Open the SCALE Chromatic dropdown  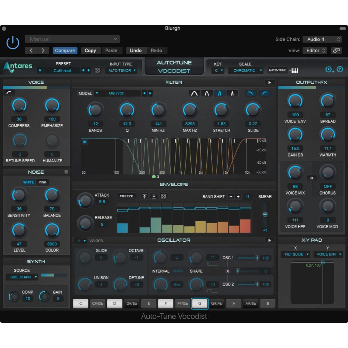pyautogui.click(x=246, y=70)
